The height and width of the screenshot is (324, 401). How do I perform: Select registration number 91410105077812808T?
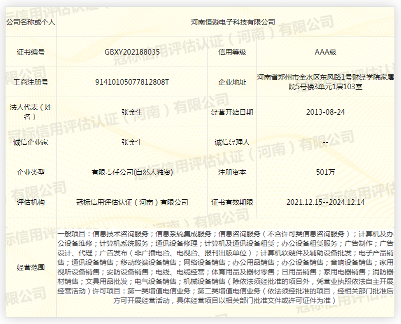coord(132,82)
